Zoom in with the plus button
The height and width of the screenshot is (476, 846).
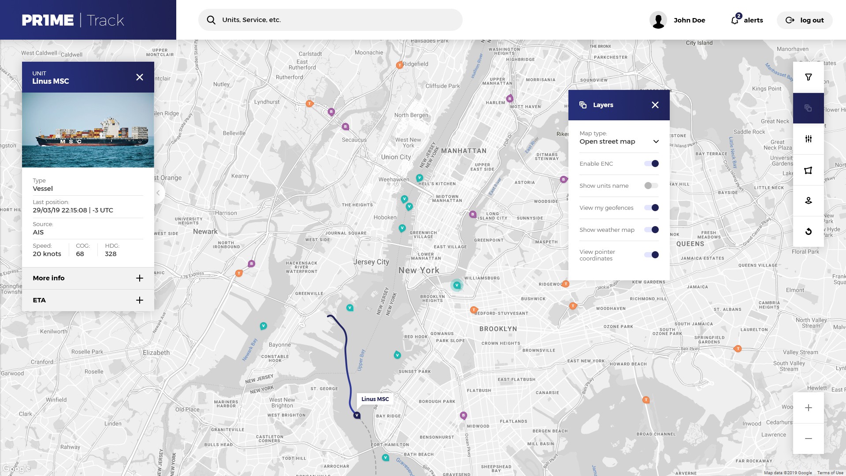tap(808, 408)
